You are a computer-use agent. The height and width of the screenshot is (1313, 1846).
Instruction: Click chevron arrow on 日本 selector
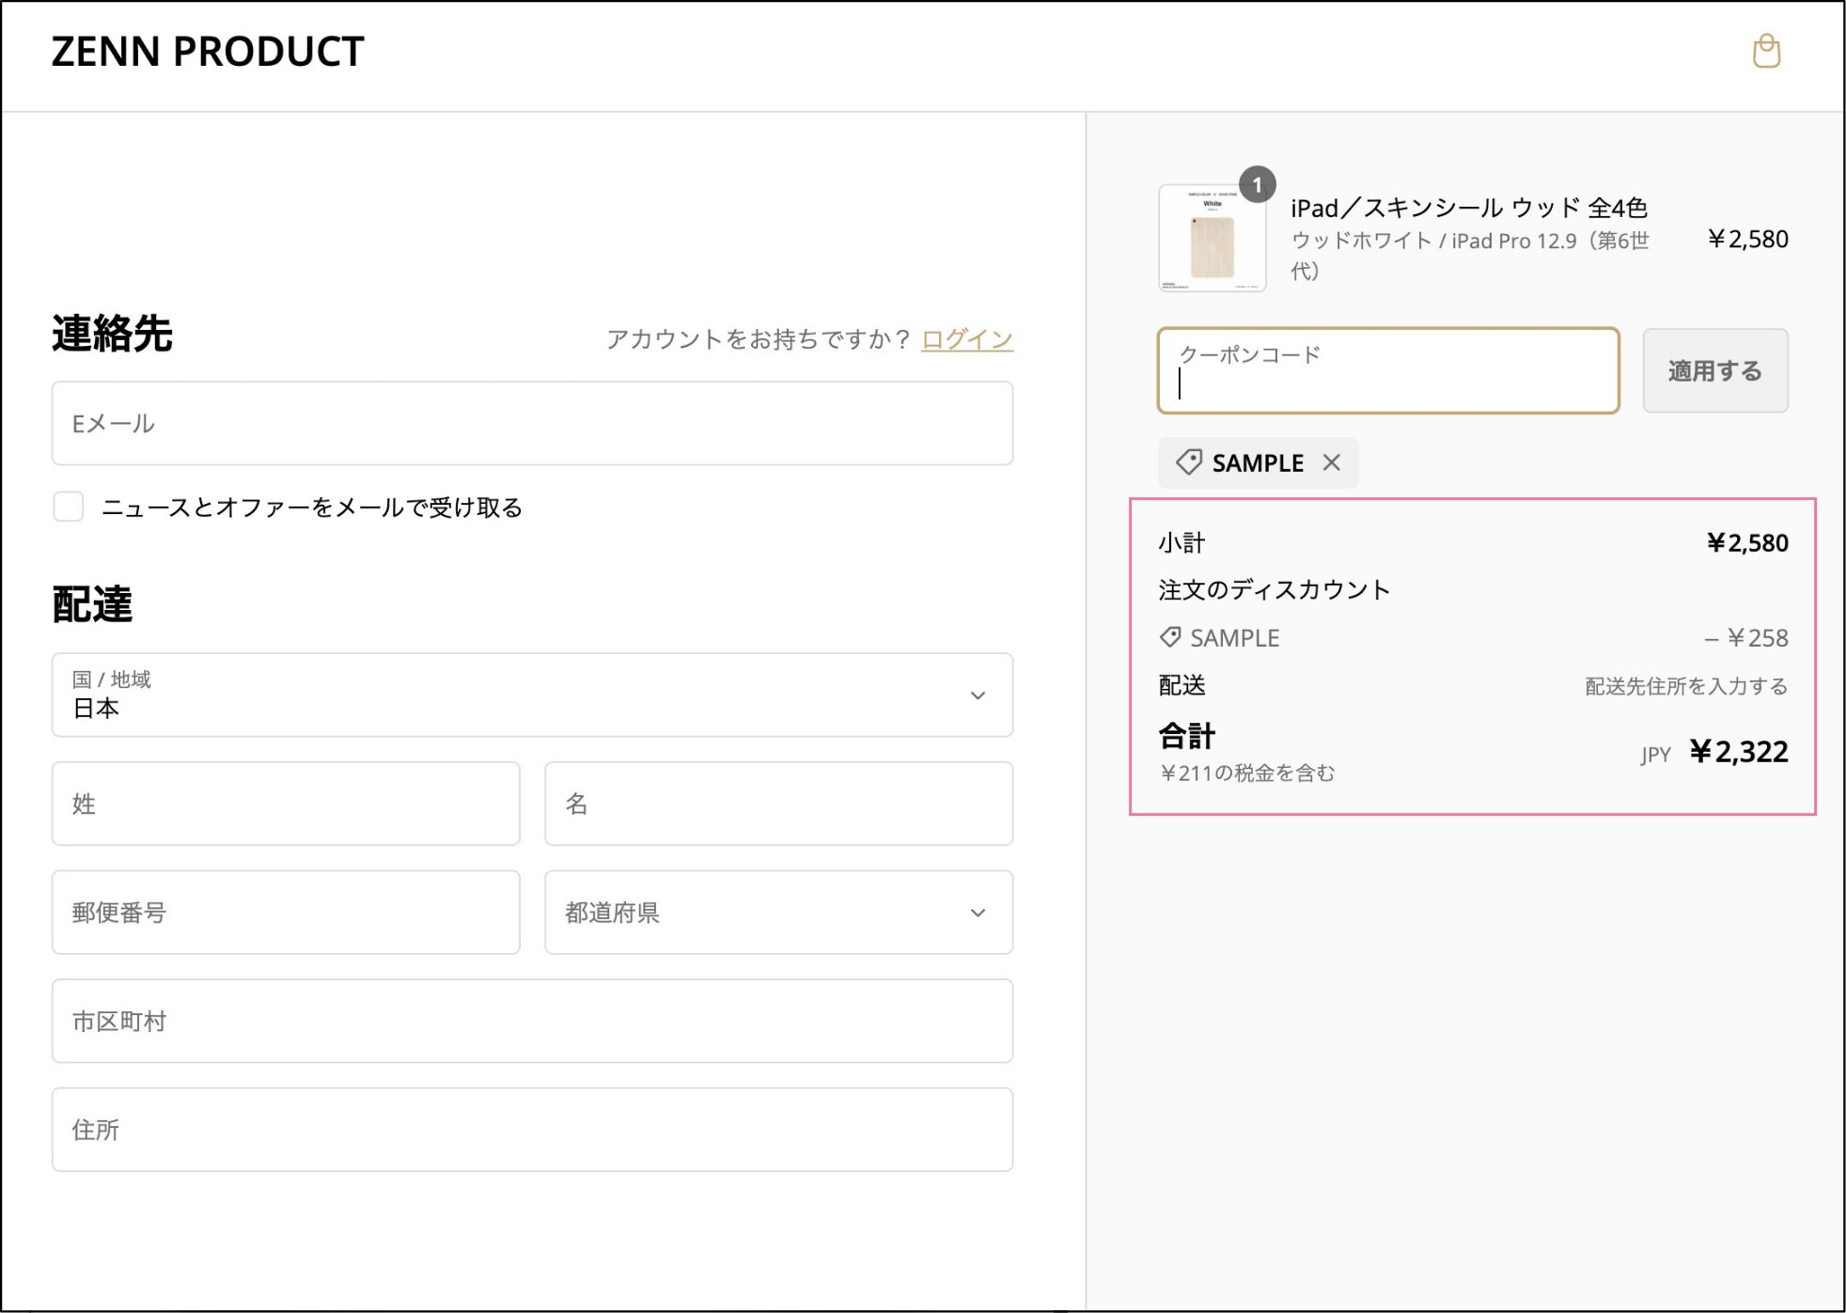tap(978, 696)
